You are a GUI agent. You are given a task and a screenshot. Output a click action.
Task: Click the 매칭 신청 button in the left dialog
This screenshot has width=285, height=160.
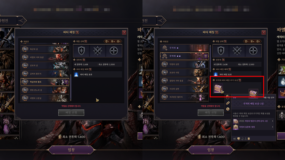71,113
